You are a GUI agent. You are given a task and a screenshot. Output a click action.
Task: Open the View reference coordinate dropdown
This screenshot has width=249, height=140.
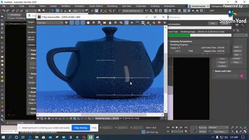coord(79,11)
